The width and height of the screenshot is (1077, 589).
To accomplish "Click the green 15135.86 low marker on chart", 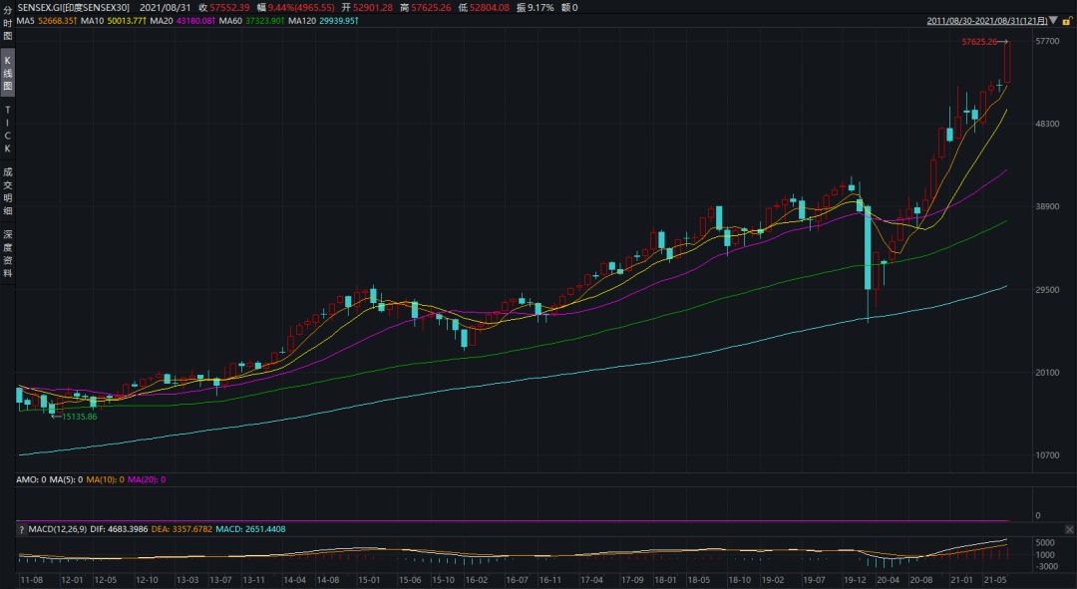I will click(x=79, y=417).
